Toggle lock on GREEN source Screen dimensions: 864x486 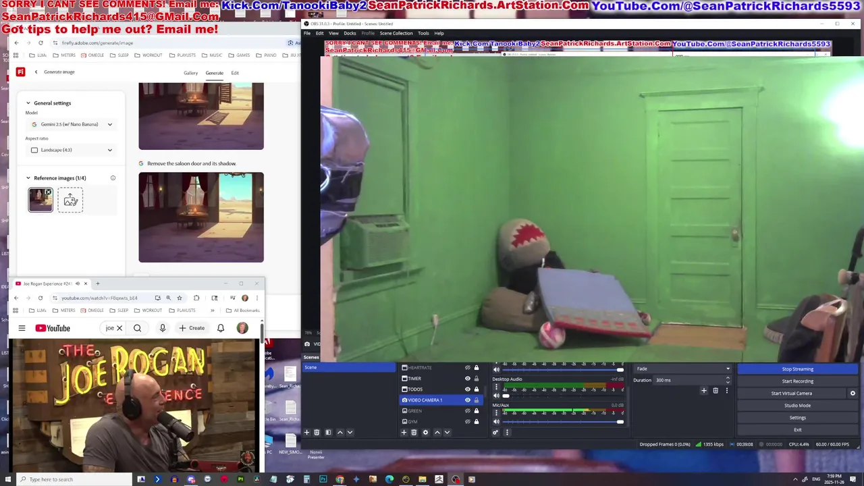tap(477, 410)
